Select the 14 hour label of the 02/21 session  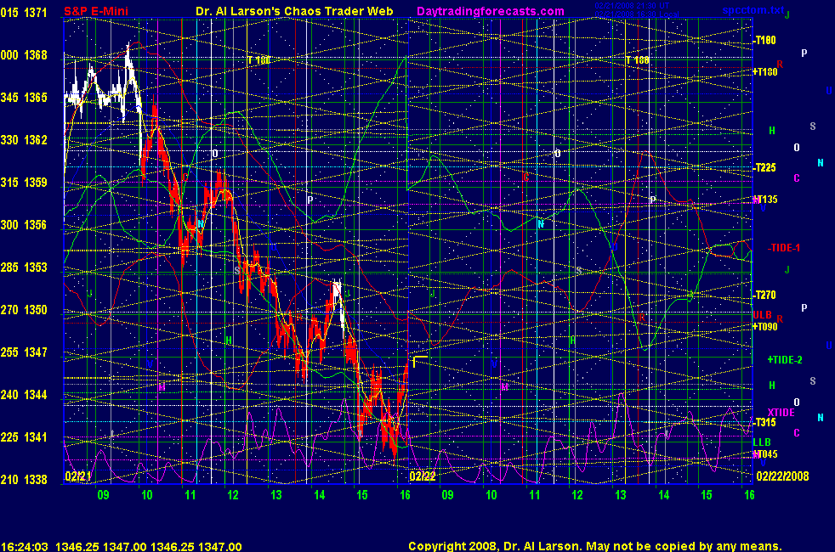click(x=319, y=495)
